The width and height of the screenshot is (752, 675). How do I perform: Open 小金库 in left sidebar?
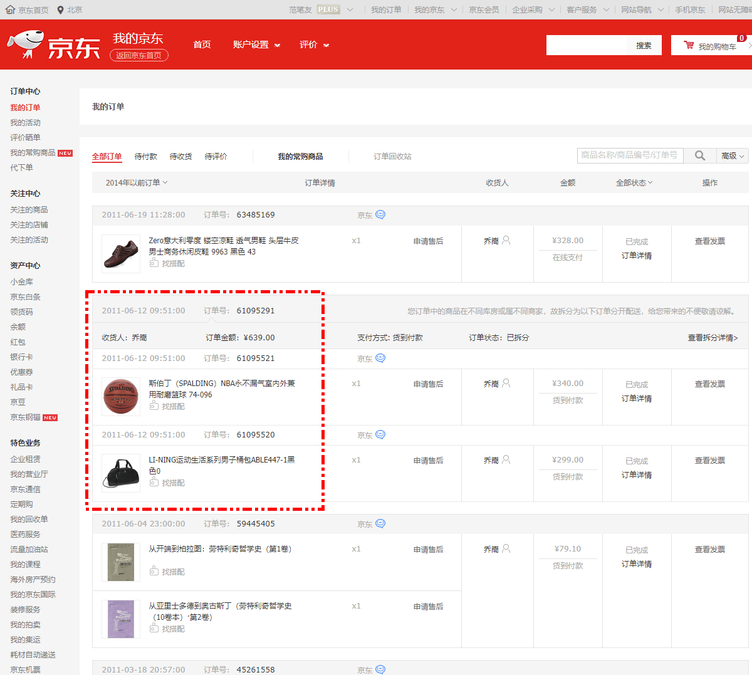[x=21, y=281]
